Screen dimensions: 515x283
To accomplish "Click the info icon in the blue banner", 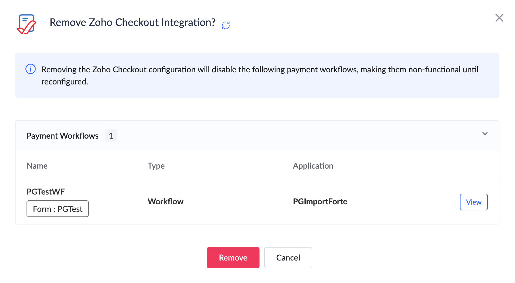I will (x=31, y=69).
